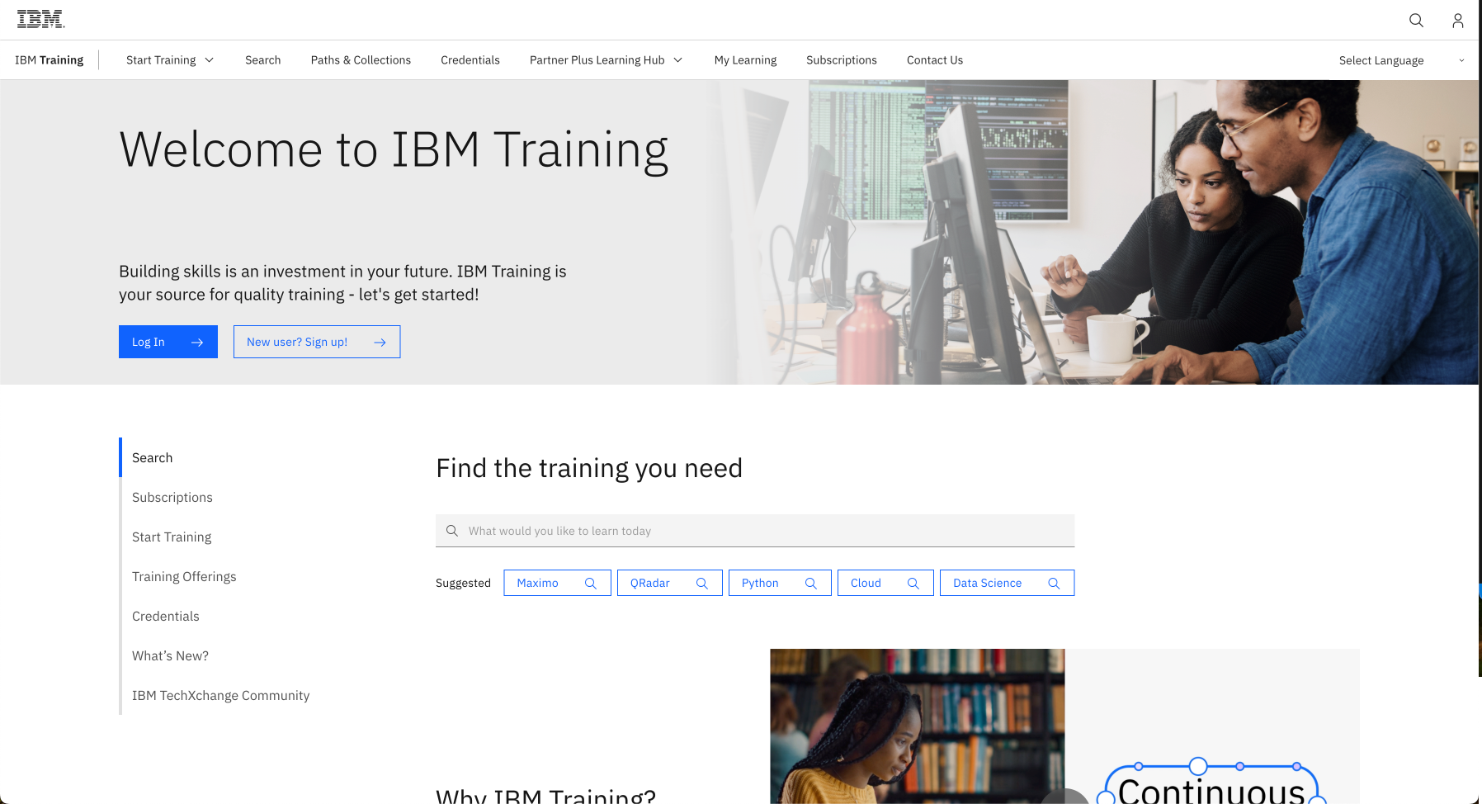Click the magnifier icon on the Maximo suggestion
This screenshot has width=1482, height=804.
point(590,583)
